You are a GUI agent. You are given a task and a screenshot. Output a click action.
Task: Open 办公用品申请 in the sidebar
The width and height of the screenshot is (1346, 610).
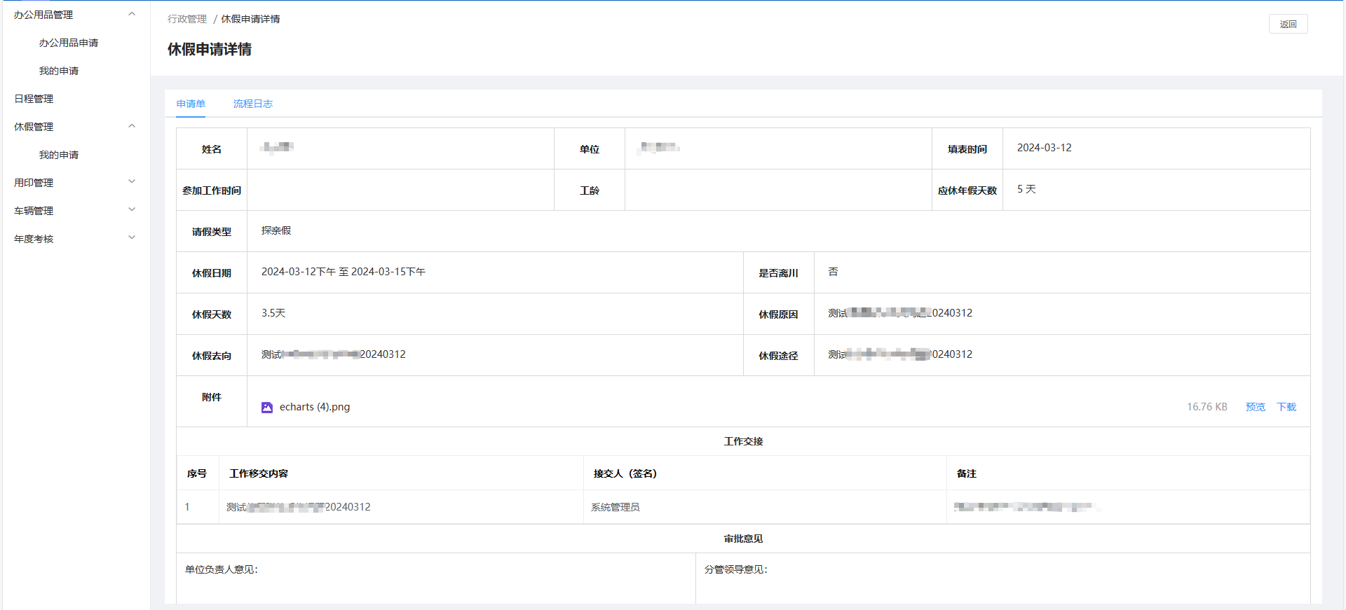tap(69, 43)
